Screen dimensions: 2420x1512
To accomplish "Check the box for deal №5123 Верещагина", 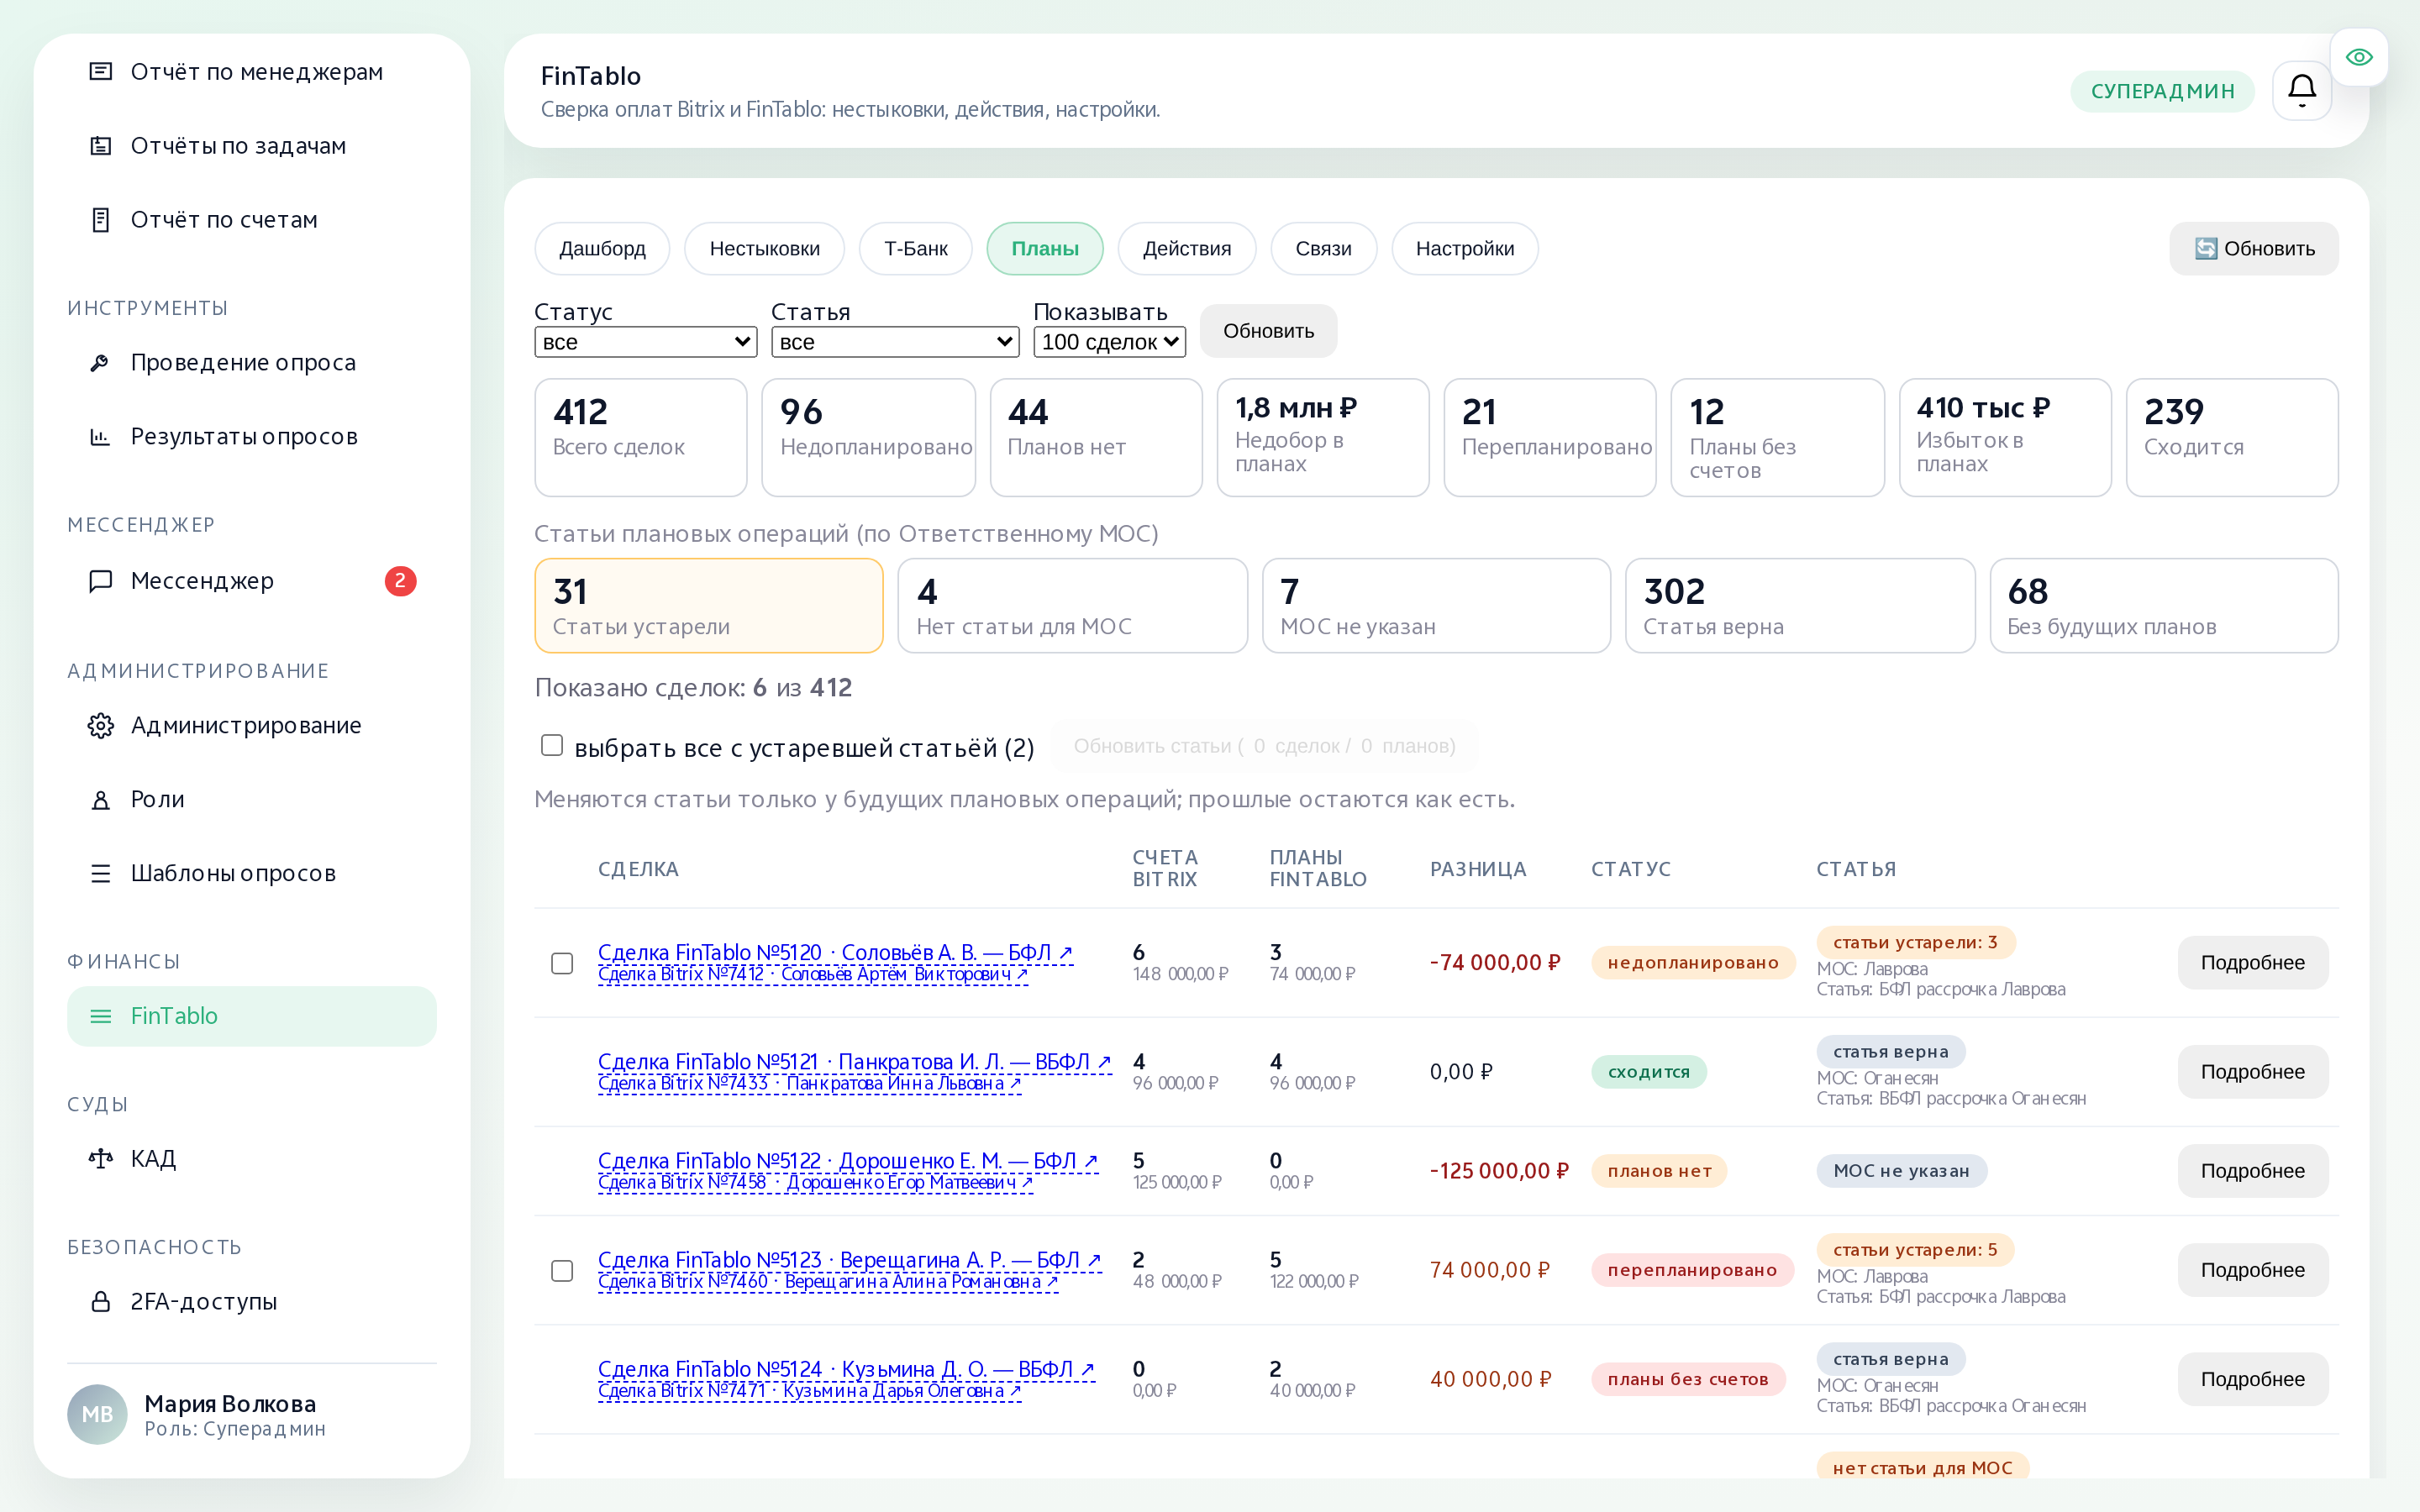I will coord(562,1270).
